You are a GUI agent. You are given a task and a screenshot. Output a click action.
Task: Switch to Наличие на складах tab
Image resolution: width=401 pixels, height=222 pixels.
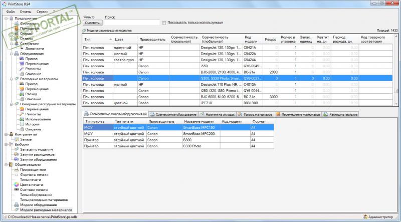coord(217,115)
